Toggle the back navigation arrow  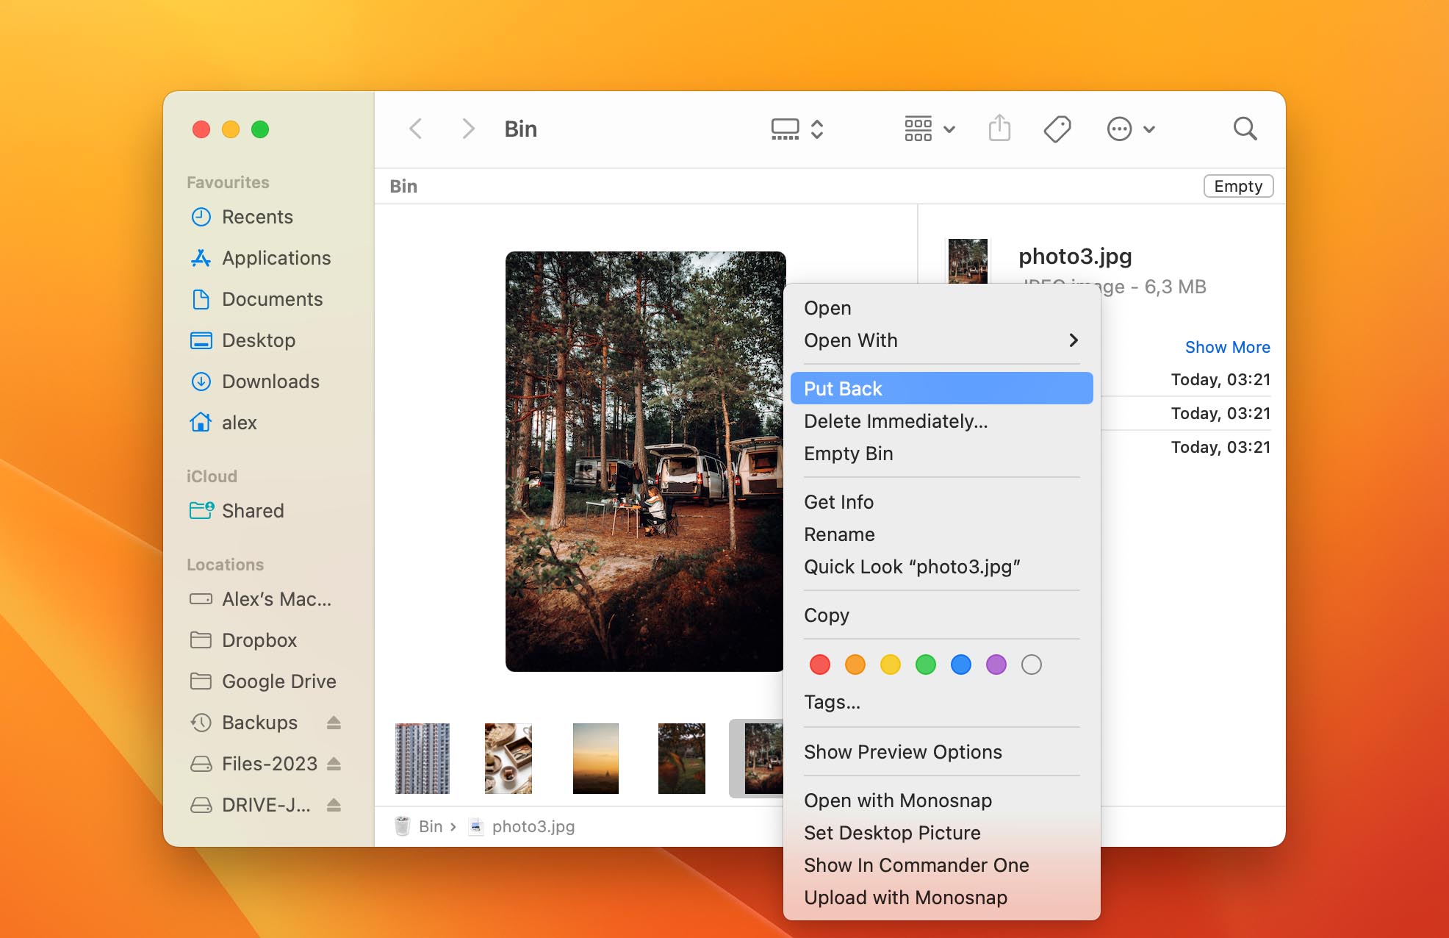click(416, 128)
